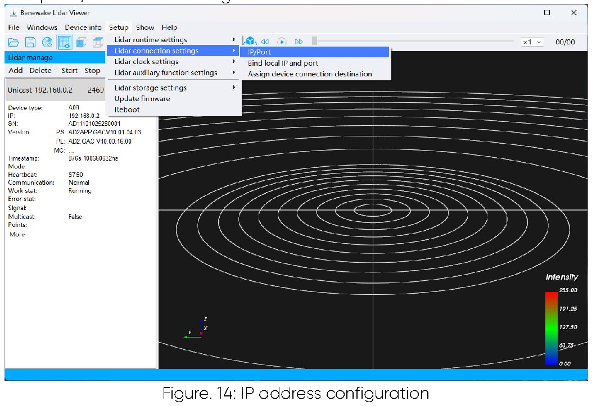Click the wireframe cube toolbar icon
Image resolution: width=592 pixels, height=406 pixels.
[98, 42]
